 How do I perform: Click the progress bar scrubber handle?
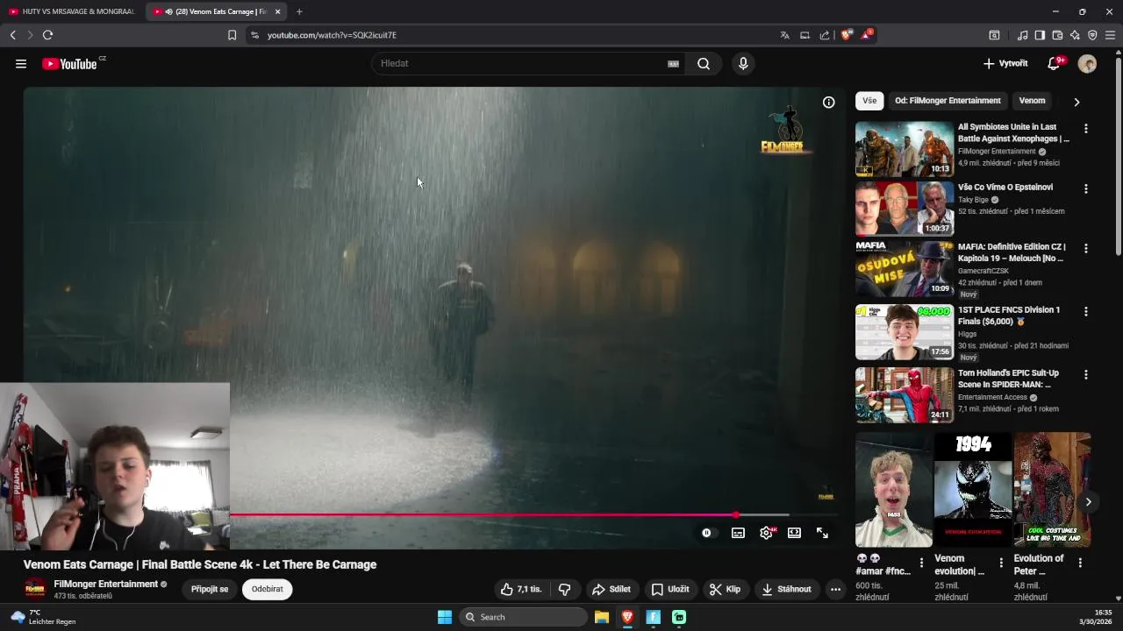point(735,515)
